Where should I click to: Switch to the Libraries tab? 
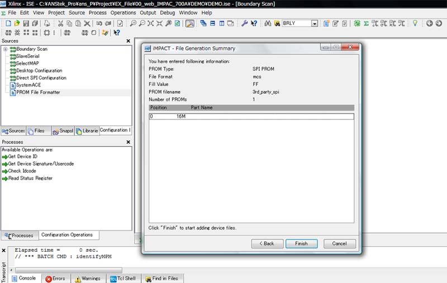pos(87,131)
